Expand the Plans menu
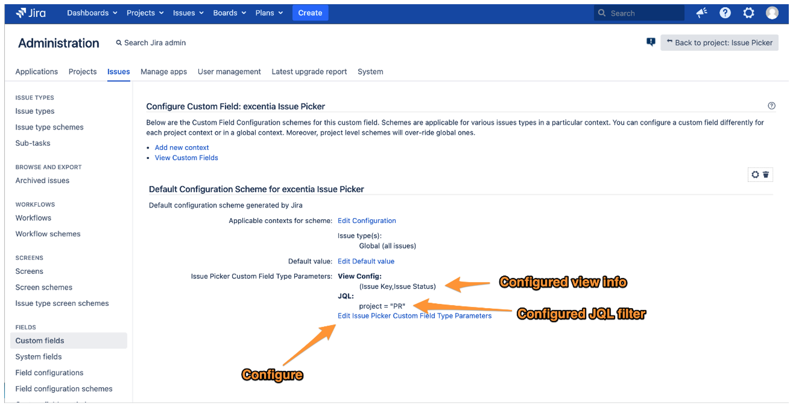793x406 pixels. pos(269,13)
